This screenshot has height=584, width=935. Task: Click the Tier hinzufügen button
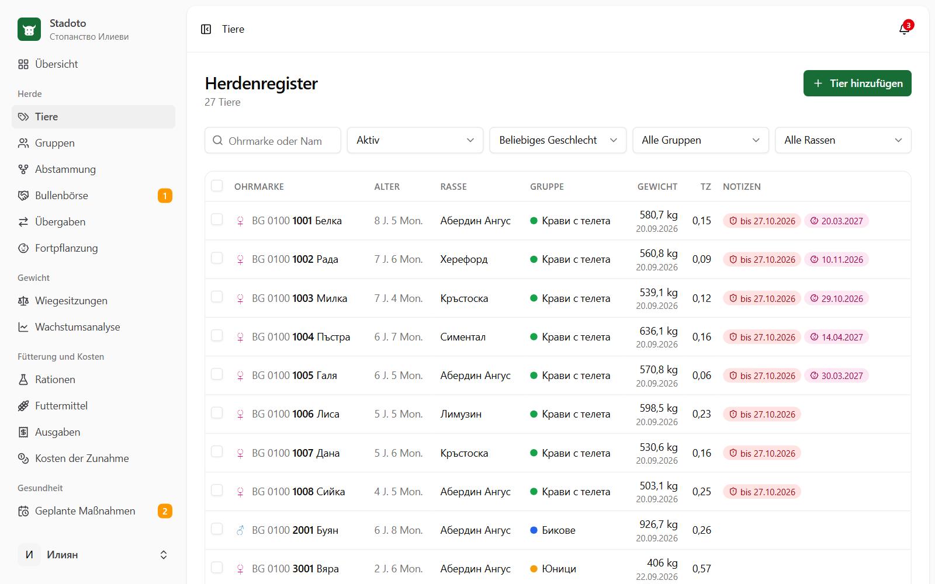click(x=857, y=84)
